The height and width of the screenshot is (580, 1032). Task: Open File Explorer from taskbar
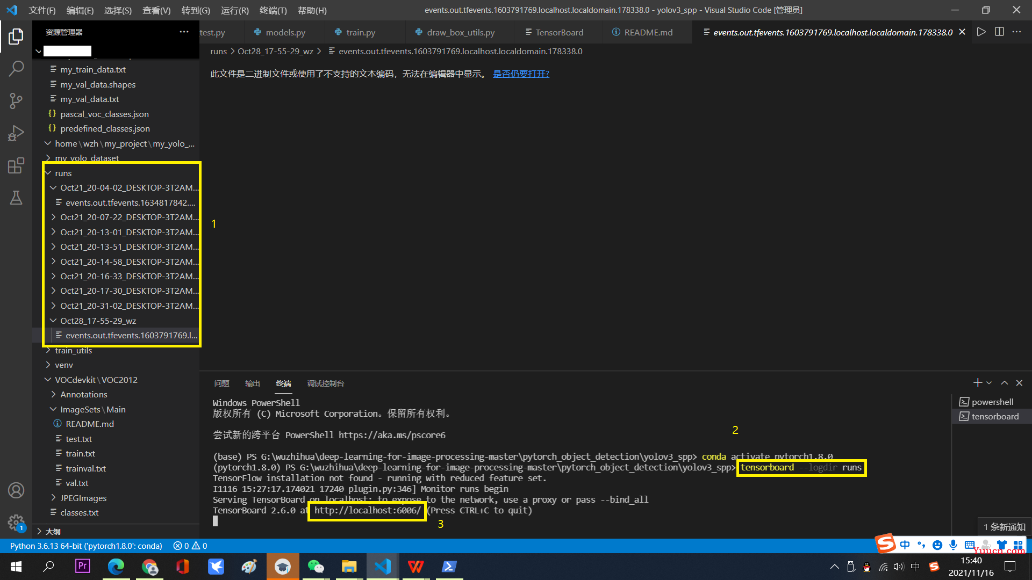click(x=349, y=567)
